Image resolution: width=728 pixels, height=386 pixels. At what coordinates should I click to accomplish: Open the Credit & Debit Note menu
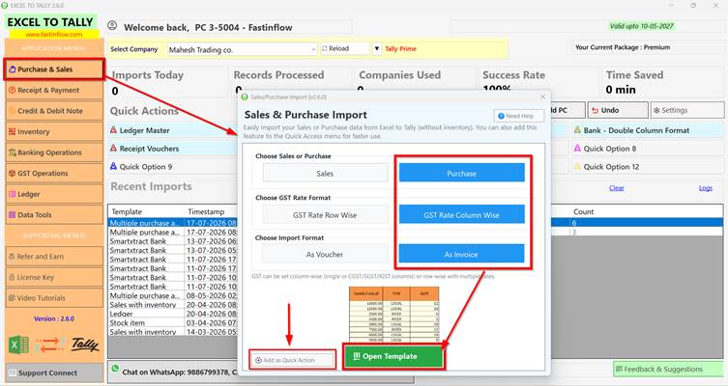click(x=54, y=111)
